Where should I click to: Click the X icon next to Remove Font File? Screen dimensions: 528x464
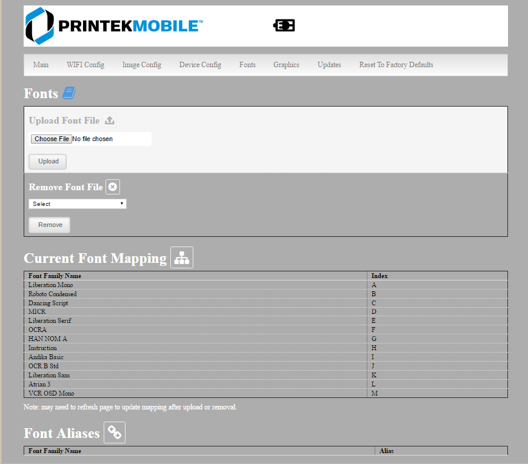click(113, 187)
